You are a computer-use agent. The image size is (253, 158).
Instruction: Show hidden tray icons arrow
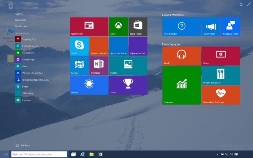click(217, 154)
